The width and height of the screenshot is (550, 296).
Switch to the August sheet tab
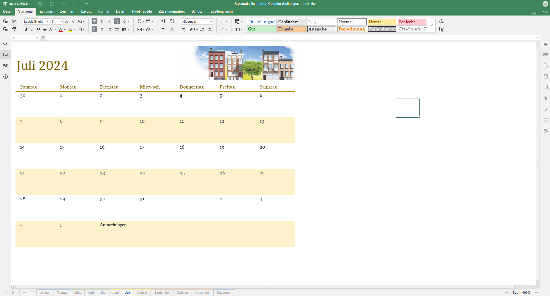click(x=142, y=293)
